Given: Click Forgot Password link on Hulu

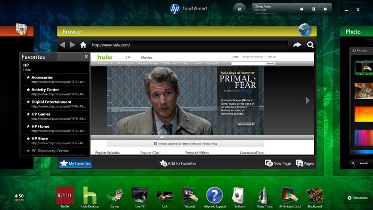Looking at the screenshot, I should point(253,57).
